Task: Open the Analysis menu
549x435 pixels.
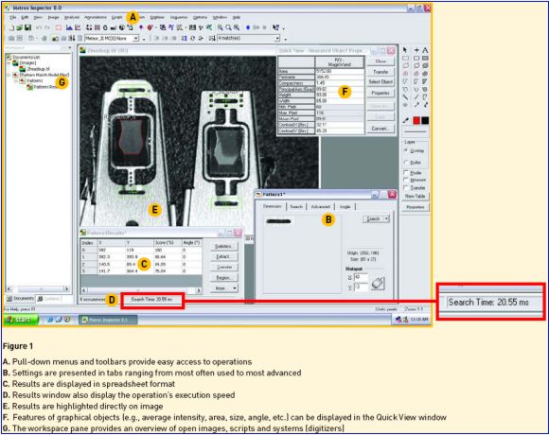Action: [x=72, y=17]
